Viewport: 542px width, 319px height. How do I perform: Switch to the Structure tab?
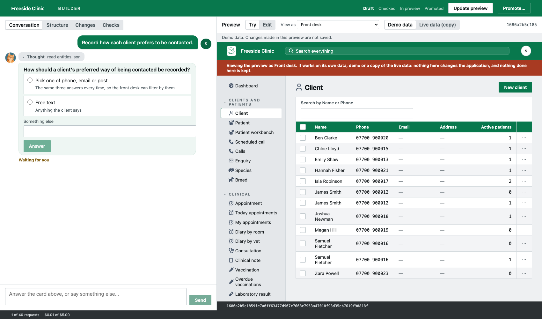coord(57,25)
